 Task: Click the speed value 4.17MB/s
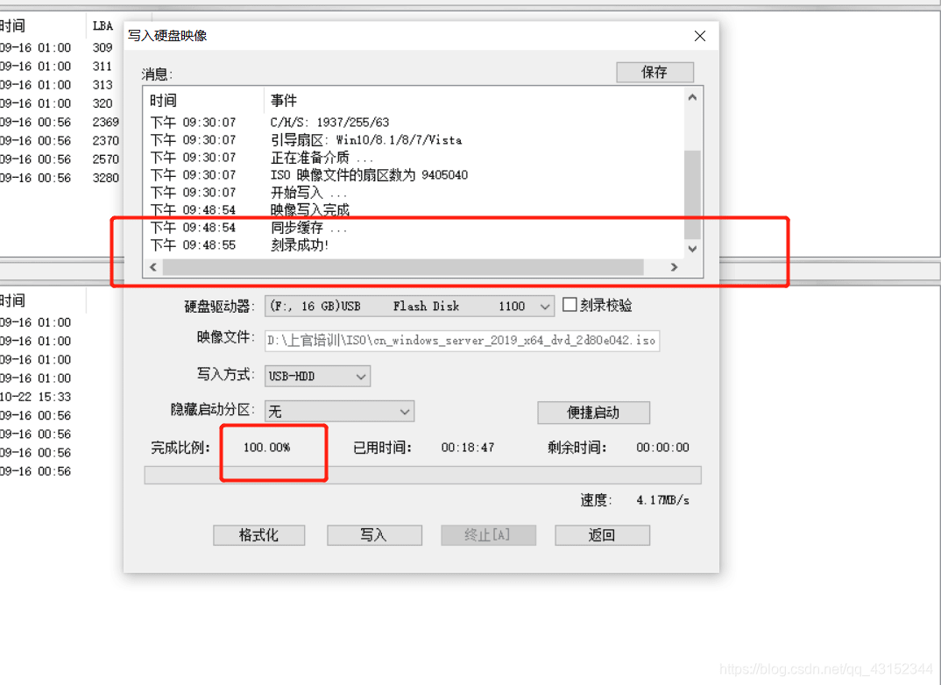(x=662, y=500)
